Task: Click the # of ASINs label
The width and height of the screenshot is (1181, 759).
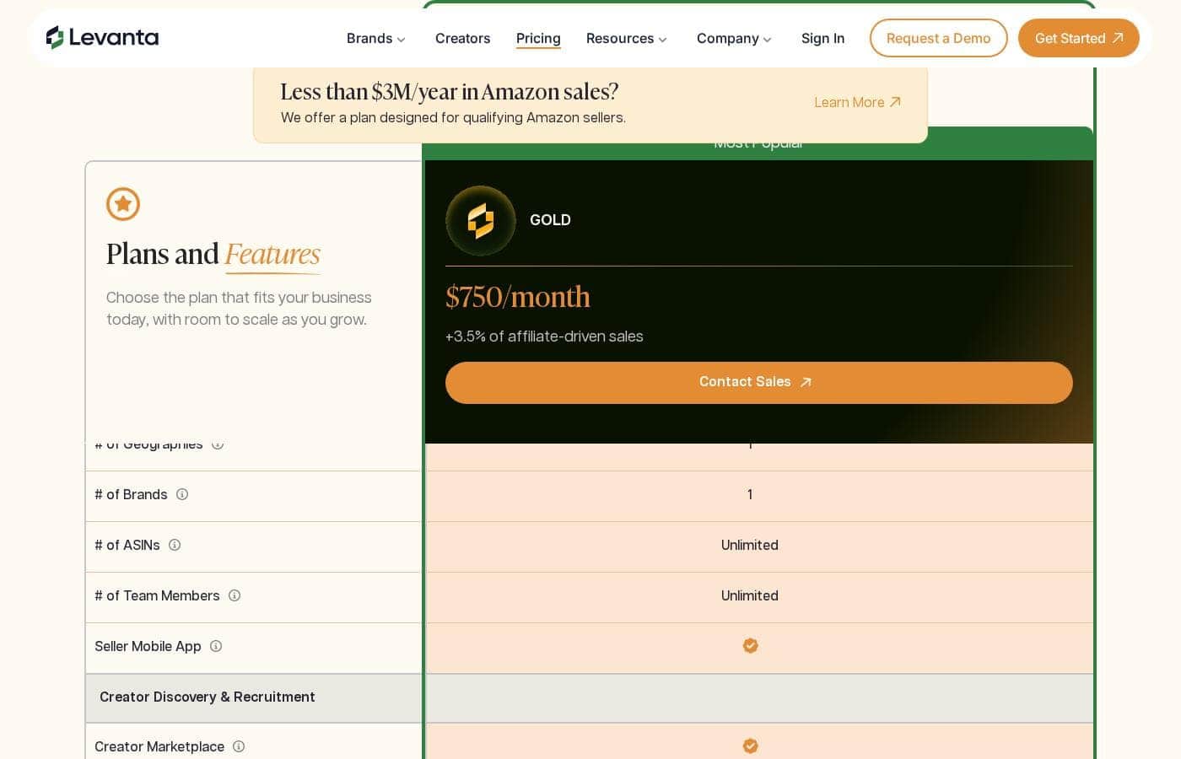Action: tap(127, 545)
